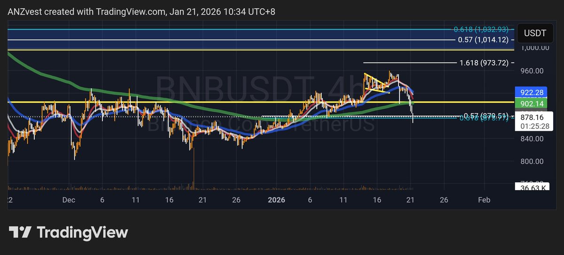Click the ANZvest TradingView header text

[x=142, y=12]
